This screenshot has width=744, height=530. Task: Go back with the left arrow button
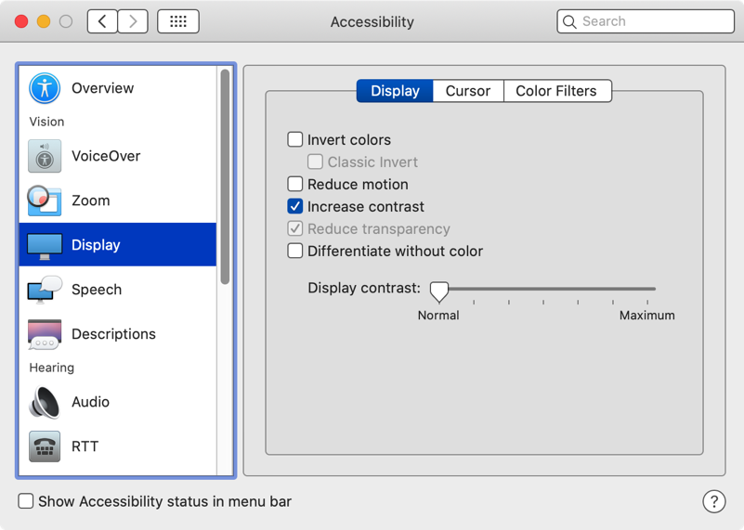pos(102,21)
